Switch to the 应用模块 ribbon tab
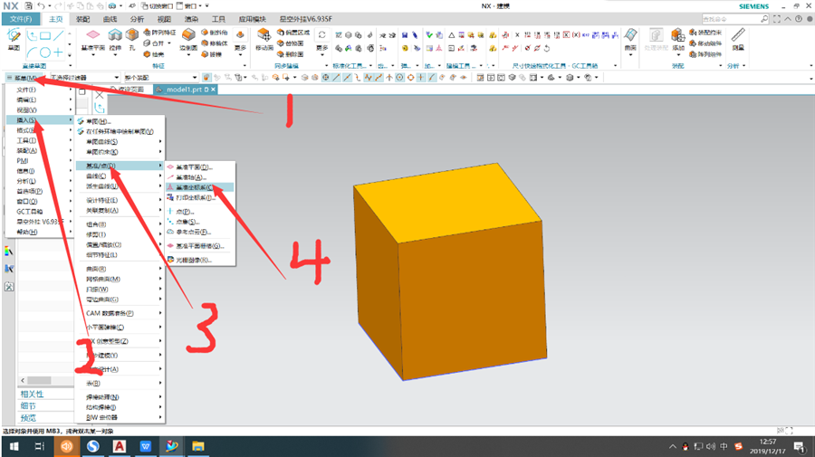815x457 pixels. tap(252, 19)
